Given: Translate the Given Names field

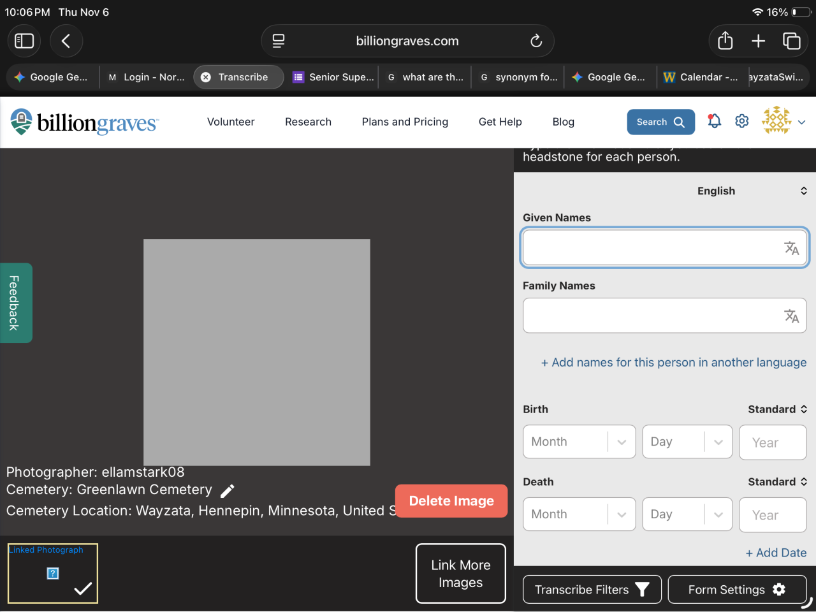Looking at the screenshot, I should tap(792, 248).
